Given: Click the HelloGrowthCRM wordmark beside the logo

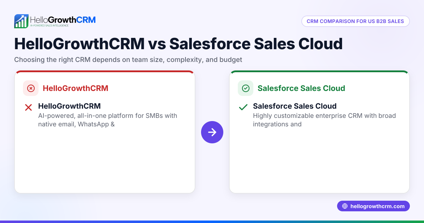Looking at the screenshot, I should (63, 19).
